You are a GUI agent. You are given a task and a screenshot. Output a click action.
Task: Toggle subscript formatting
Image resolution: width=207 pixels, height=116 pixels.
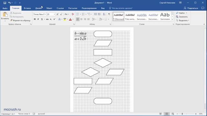(51, 19)
